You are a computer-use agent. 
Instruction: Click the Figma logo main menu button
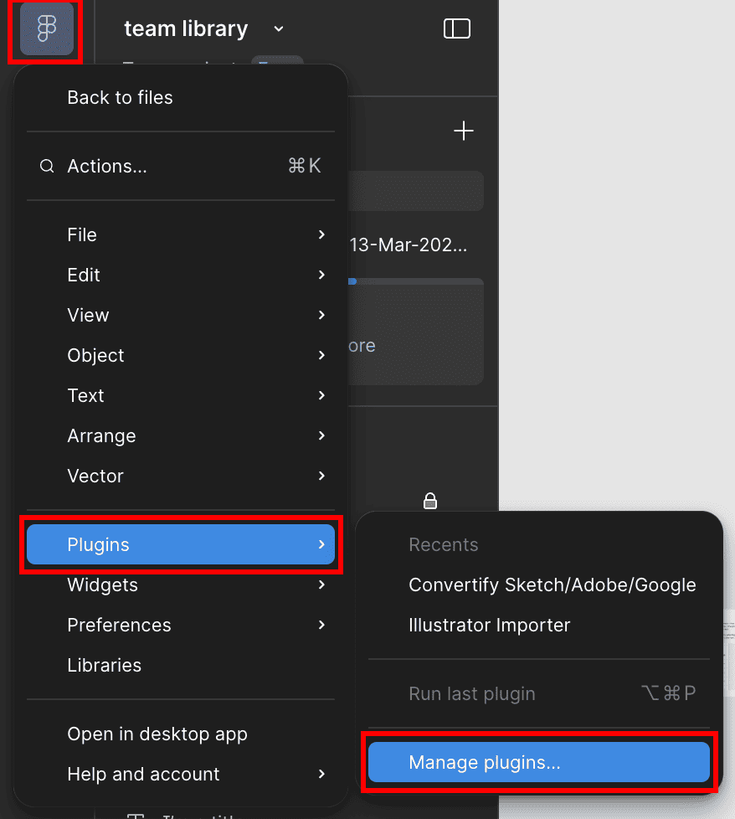46,29
